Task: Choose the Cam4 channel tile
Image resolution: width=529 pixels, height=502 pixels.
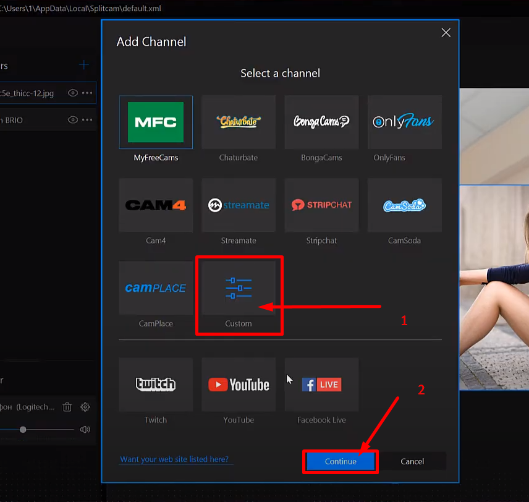Action: point(156,205)
